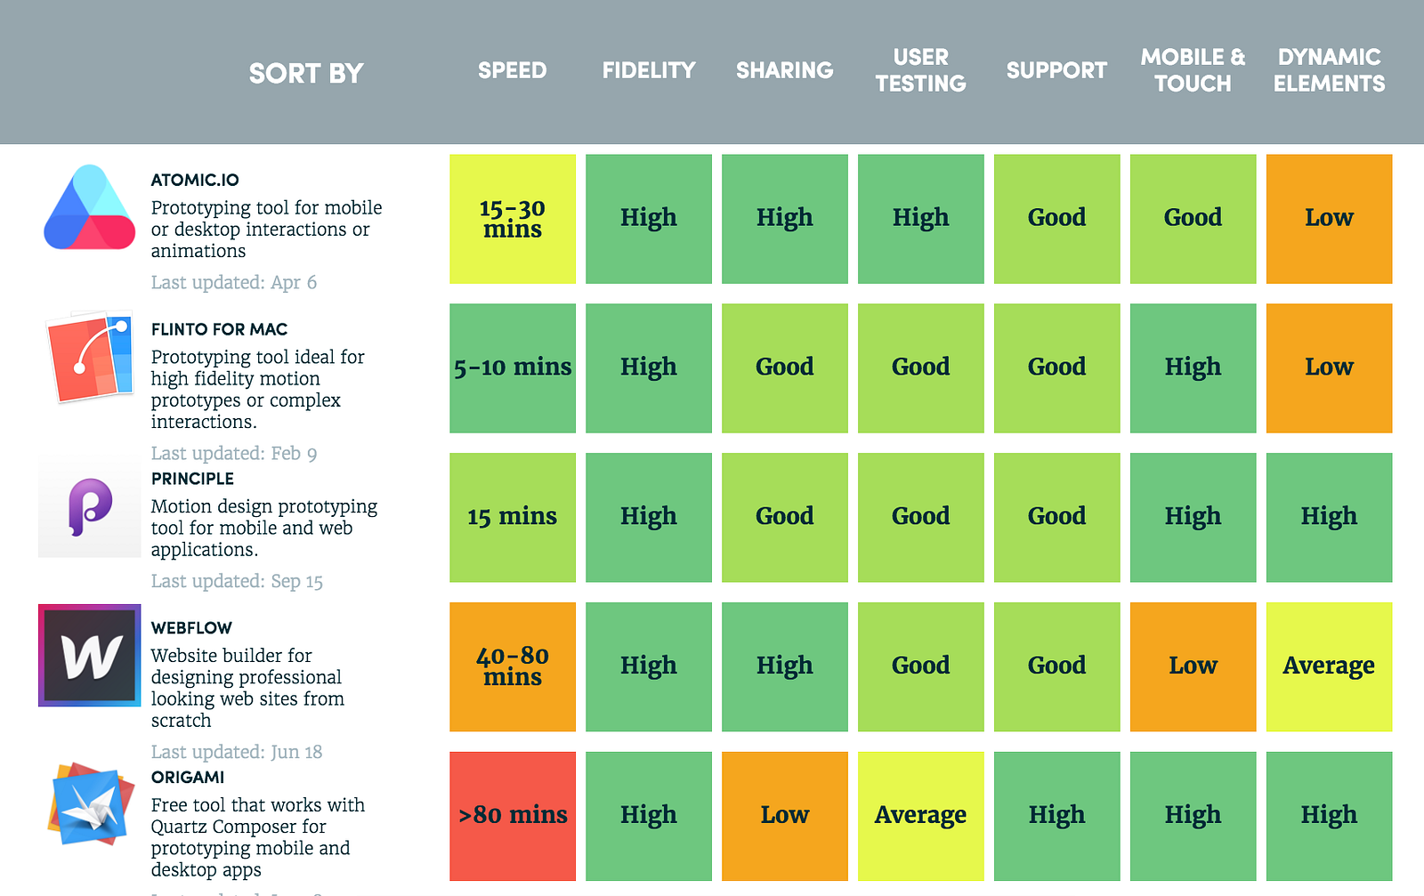
Task: Click the Atomic.io triangle logo icon
Action: tap(88, 206)
